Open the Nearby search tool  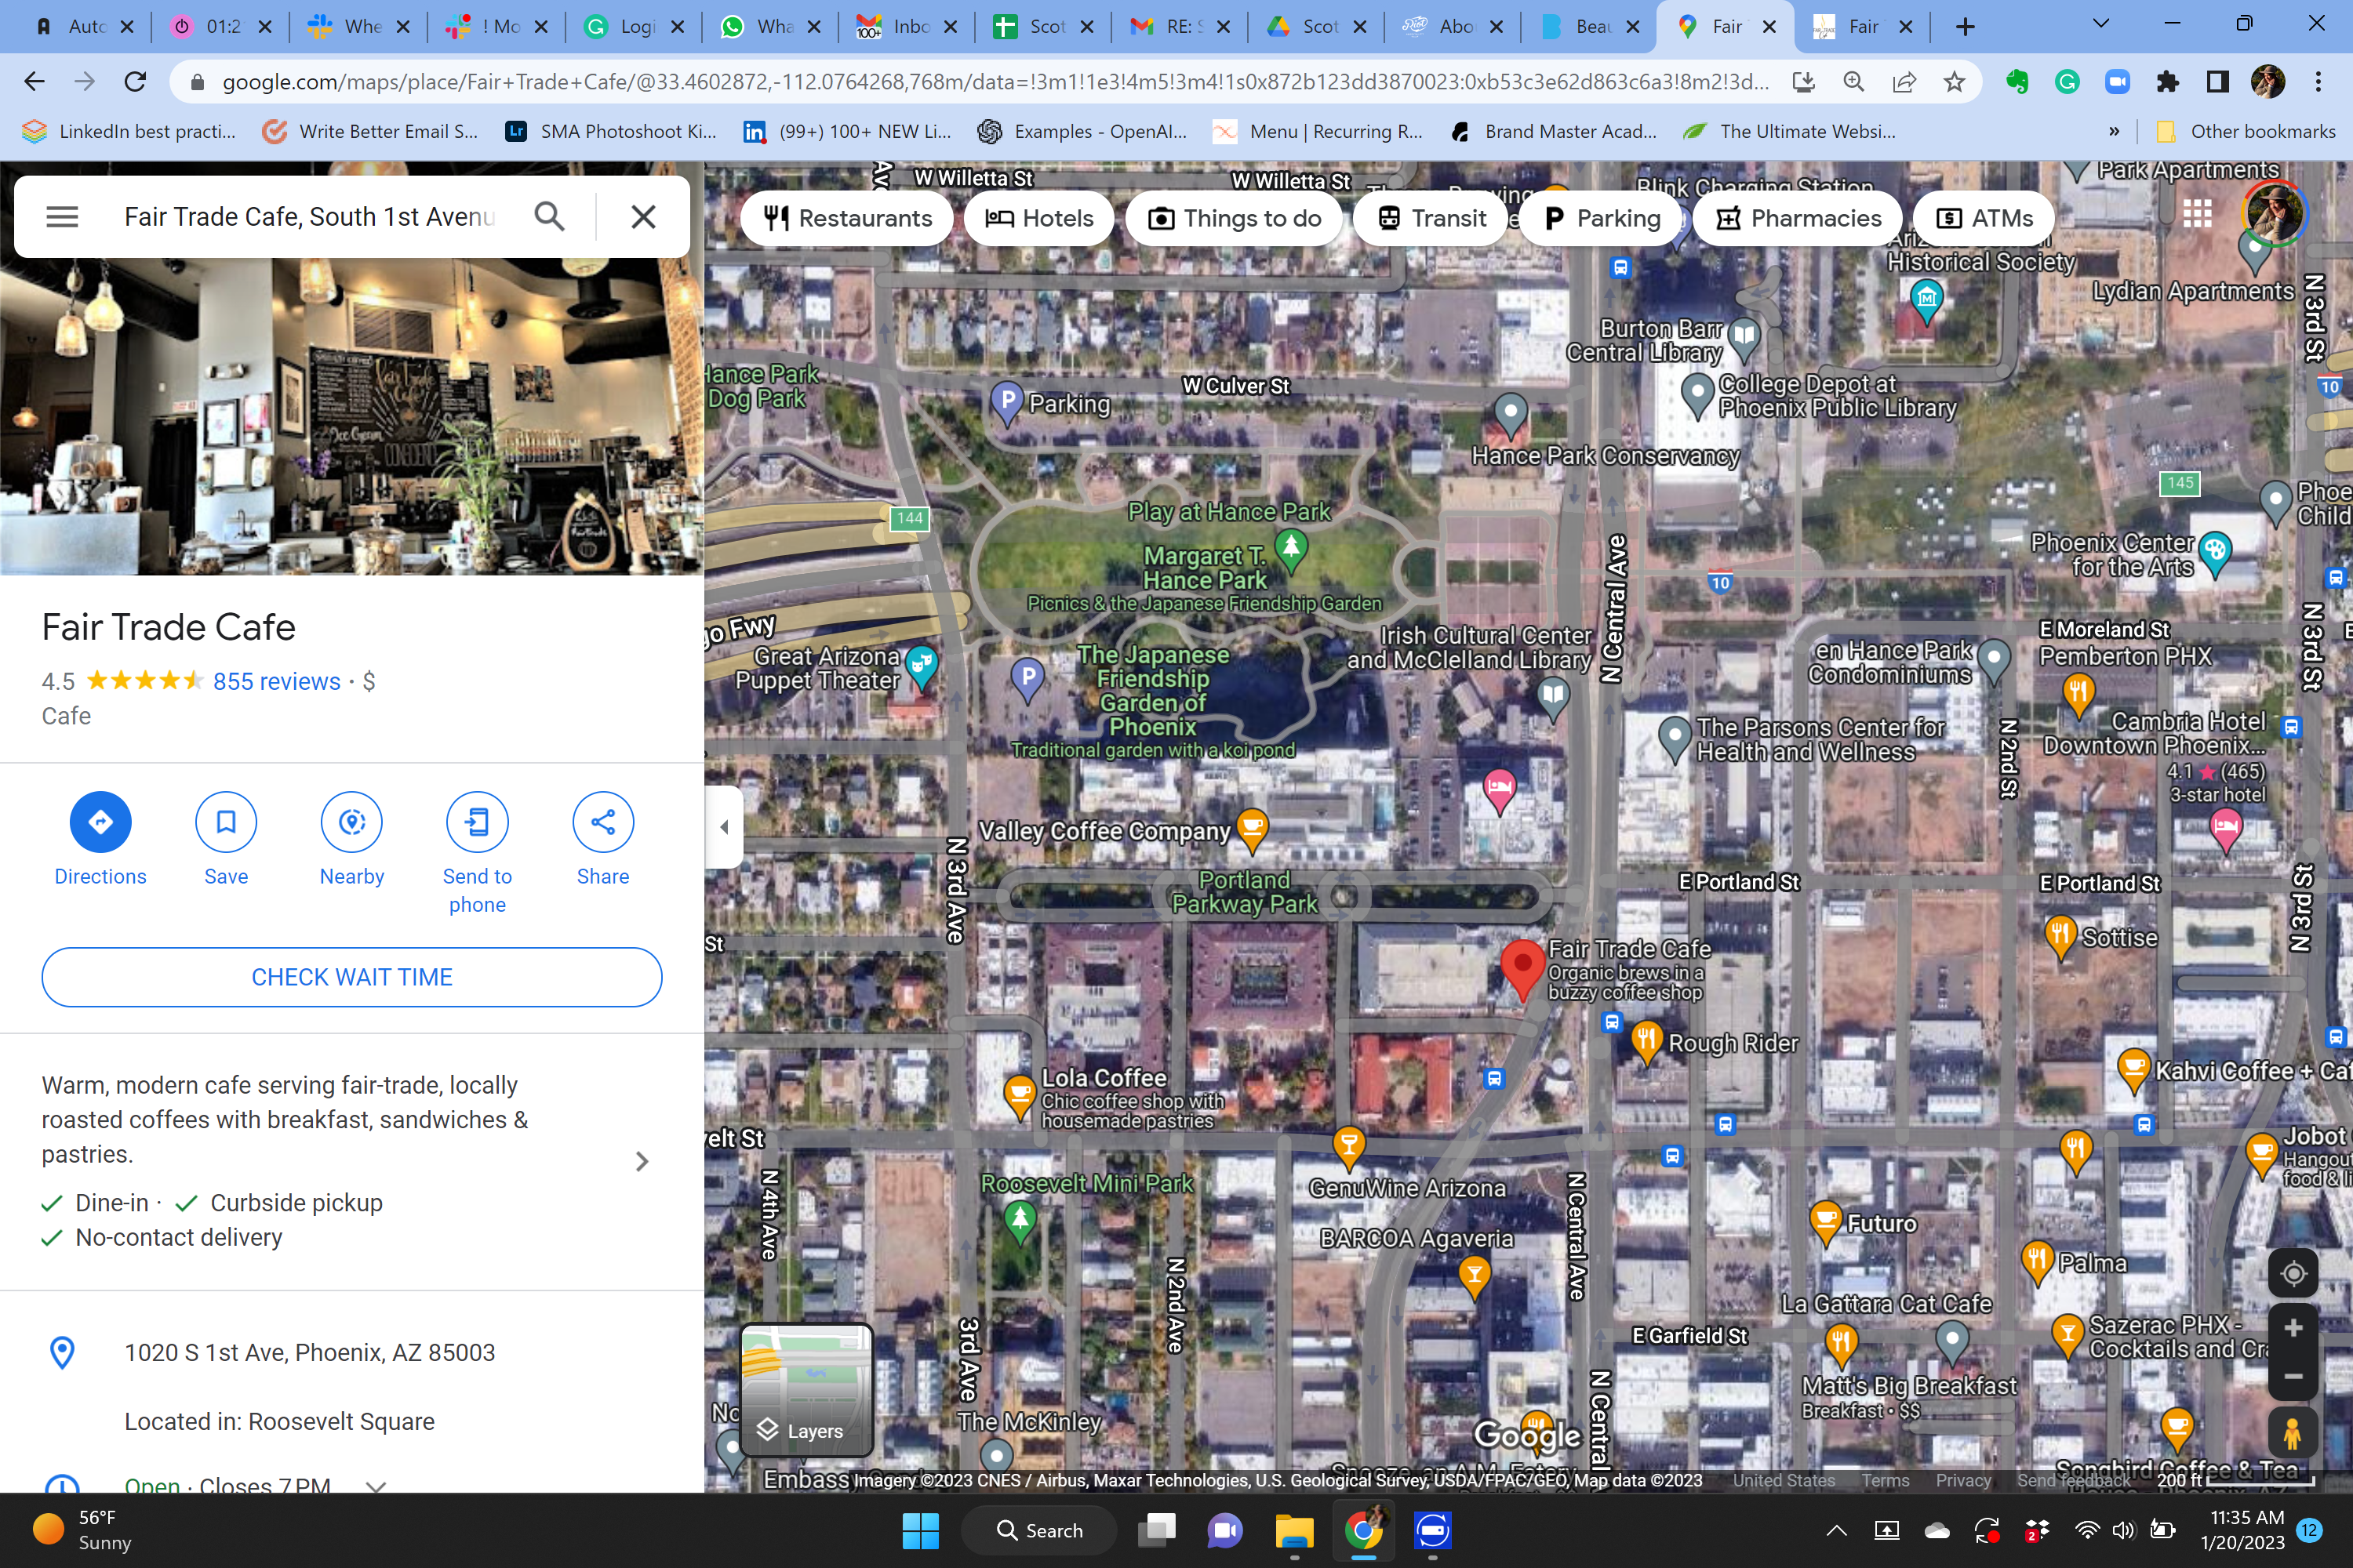[x=352, y=822]
